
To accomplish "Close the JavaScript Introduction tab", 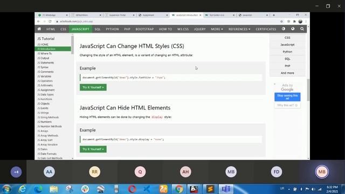I will [x=200, y=15].
